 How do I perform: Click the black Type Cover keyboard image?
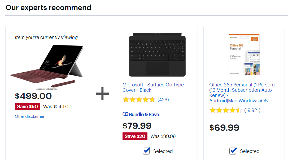157,55
